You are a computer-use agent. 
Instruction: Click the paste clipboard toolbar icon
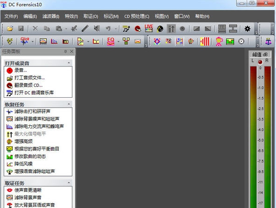(x=59, y=29)
